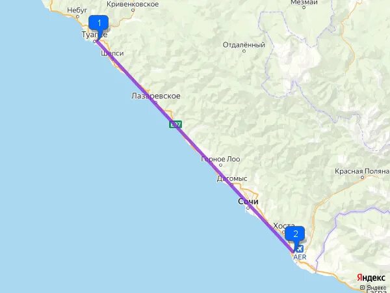Click the Отдалённый settlement label
This screenshot has height=293, width=390.
coord(244,45)
